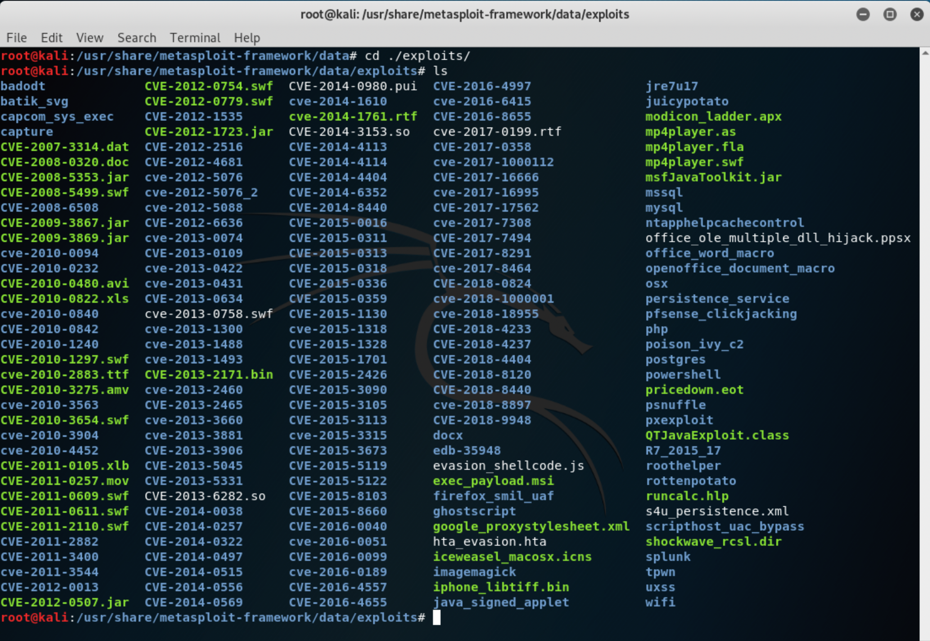Click the entry 'CVE-2015-8660'
This screenshot has height=641, width=930.
pos(338,511)
